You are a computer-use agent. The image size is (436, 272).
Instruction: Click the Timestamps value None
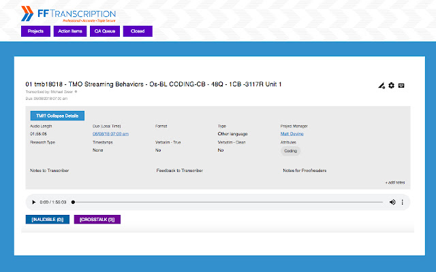click(x=98, y=150)
